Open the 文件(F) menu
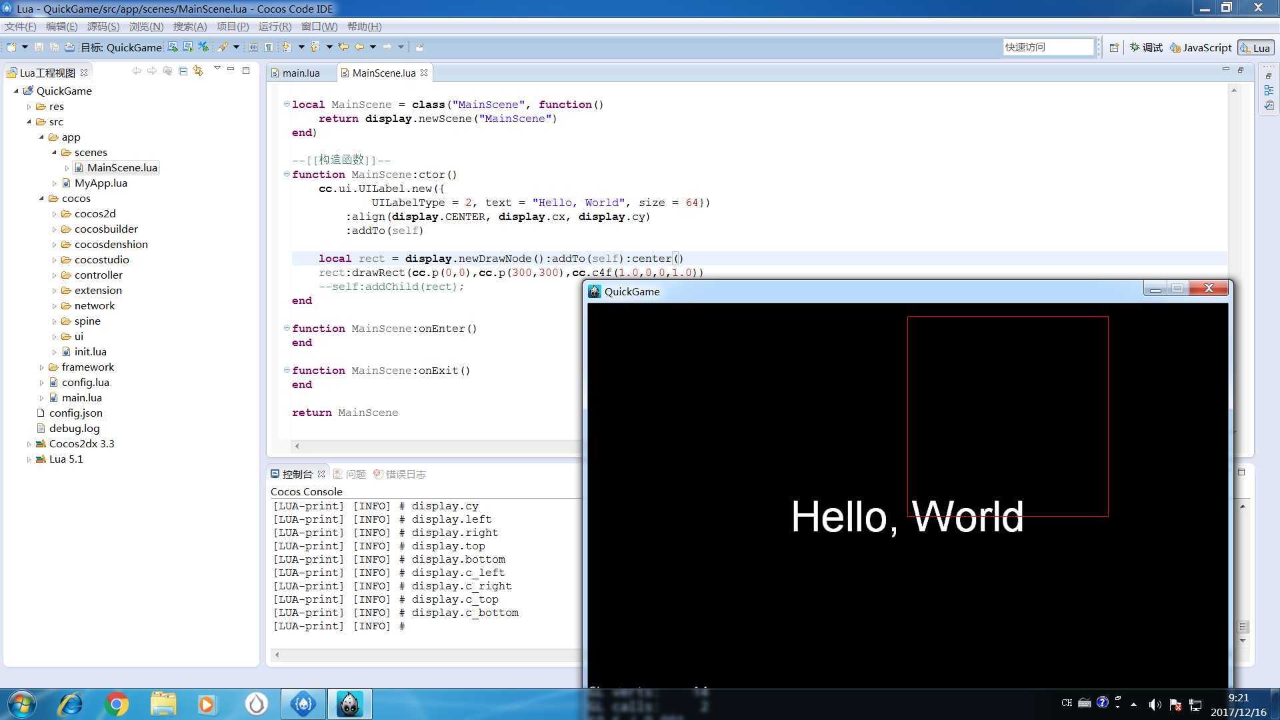The width and height of the screenshot is (1280, 720). click(x=21, y=27)
